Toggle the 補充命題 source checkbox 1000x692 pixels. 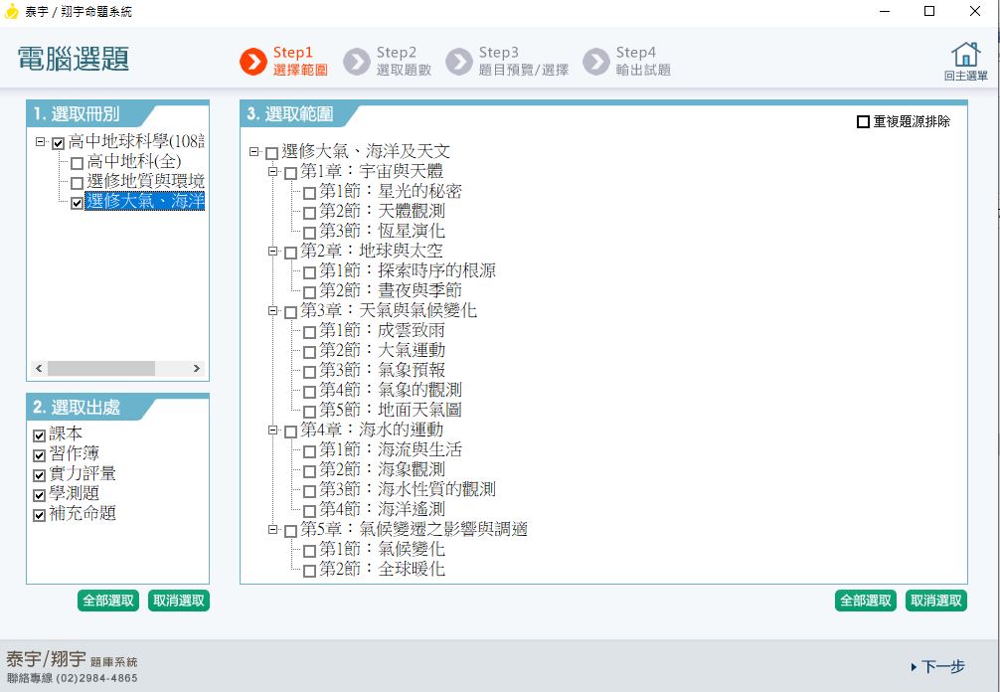40,515
